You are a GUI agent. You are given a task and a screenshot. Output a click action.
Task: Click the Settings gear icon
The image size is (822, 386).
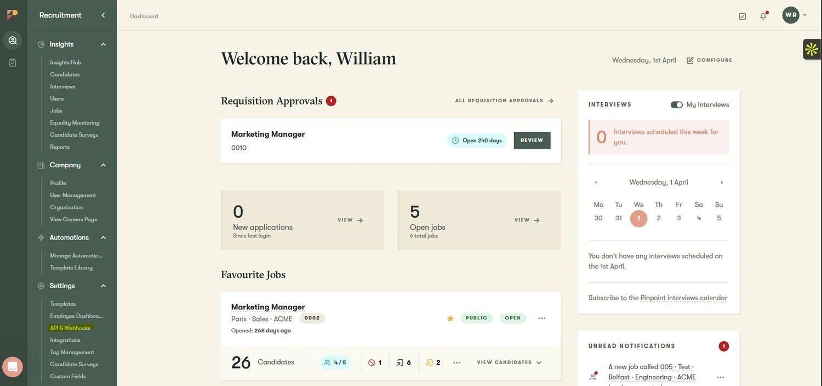pos(41,286)
